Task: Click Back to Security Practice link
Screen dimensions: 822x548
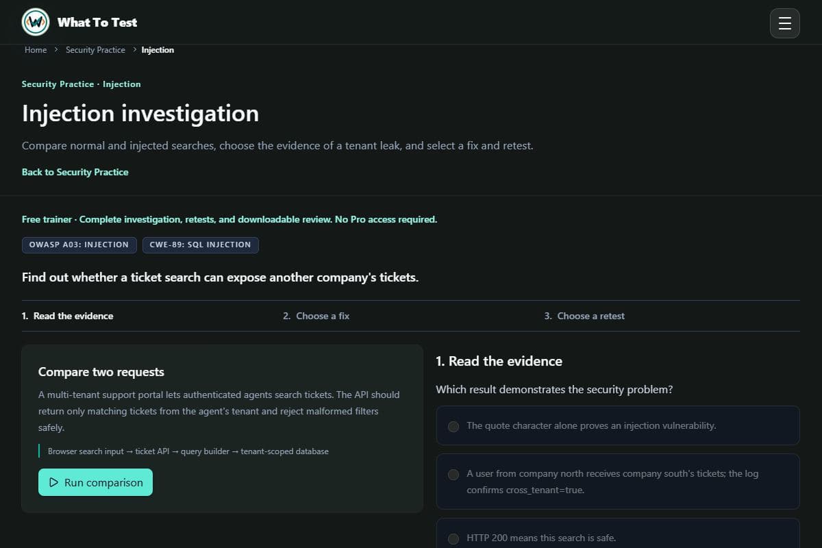Action: click(75, 172)
